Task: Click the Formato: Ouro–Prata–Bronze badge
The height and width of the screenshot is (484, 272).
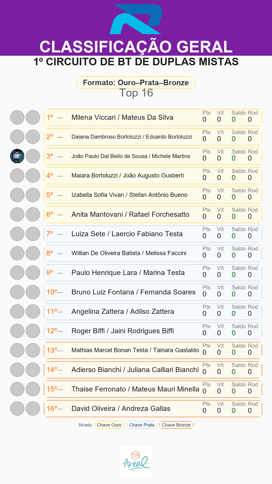Action: (x=136, y=82)
